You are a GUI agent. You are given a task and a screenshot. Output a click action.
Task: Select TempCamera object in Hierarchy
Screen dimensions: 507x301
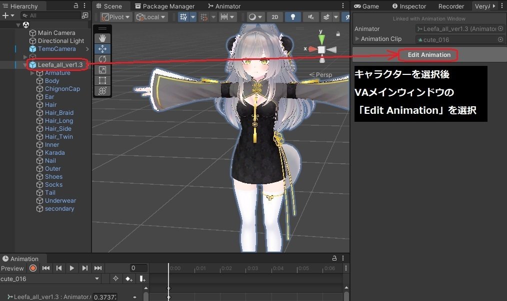[x=56, y=49]
